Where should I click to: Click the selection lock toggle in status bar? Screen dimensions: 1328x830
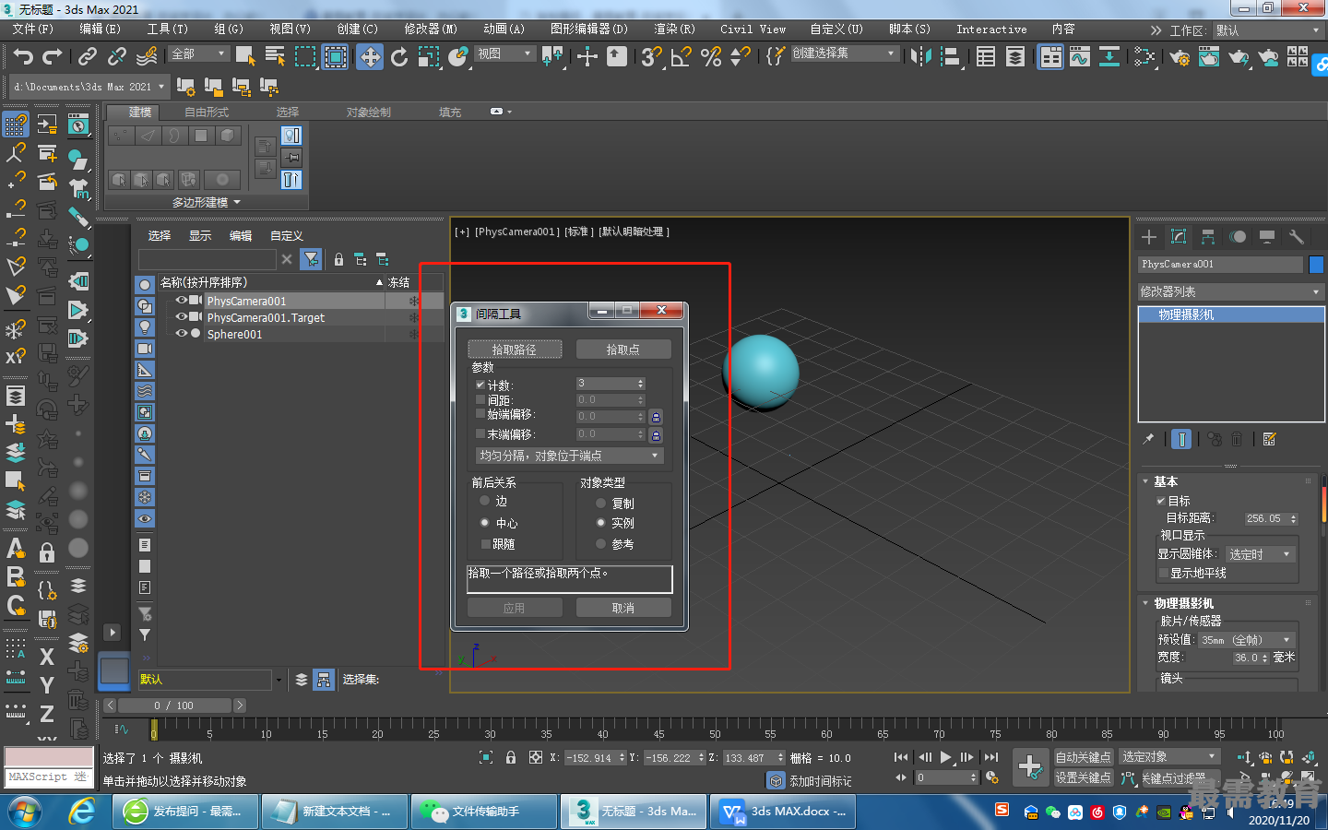pyautogui.click(x=511, y=757)
